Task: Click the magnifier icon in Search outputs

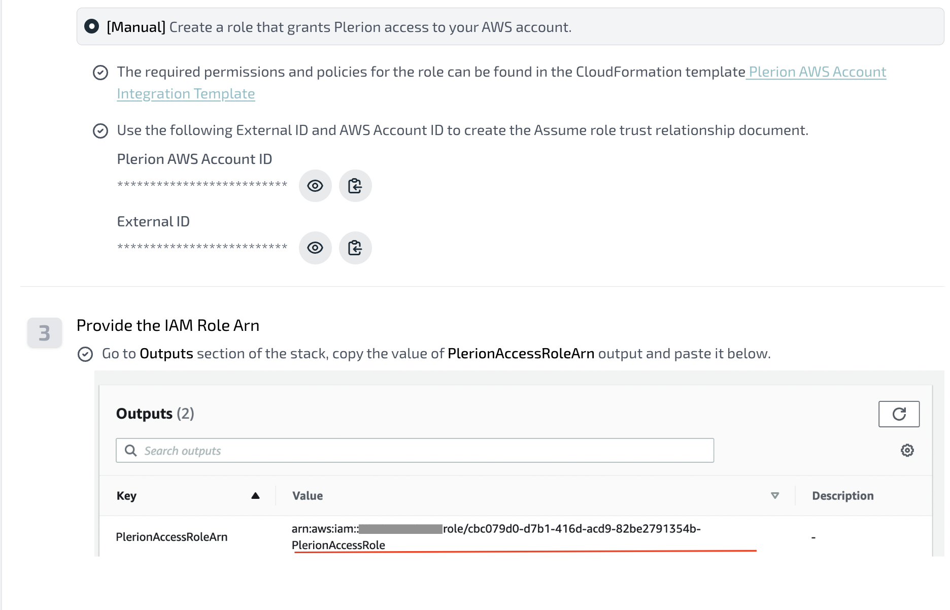Action: tap(131, 450)
